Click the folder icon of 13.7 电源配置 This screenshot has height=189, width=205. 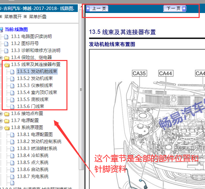[7, 121]
